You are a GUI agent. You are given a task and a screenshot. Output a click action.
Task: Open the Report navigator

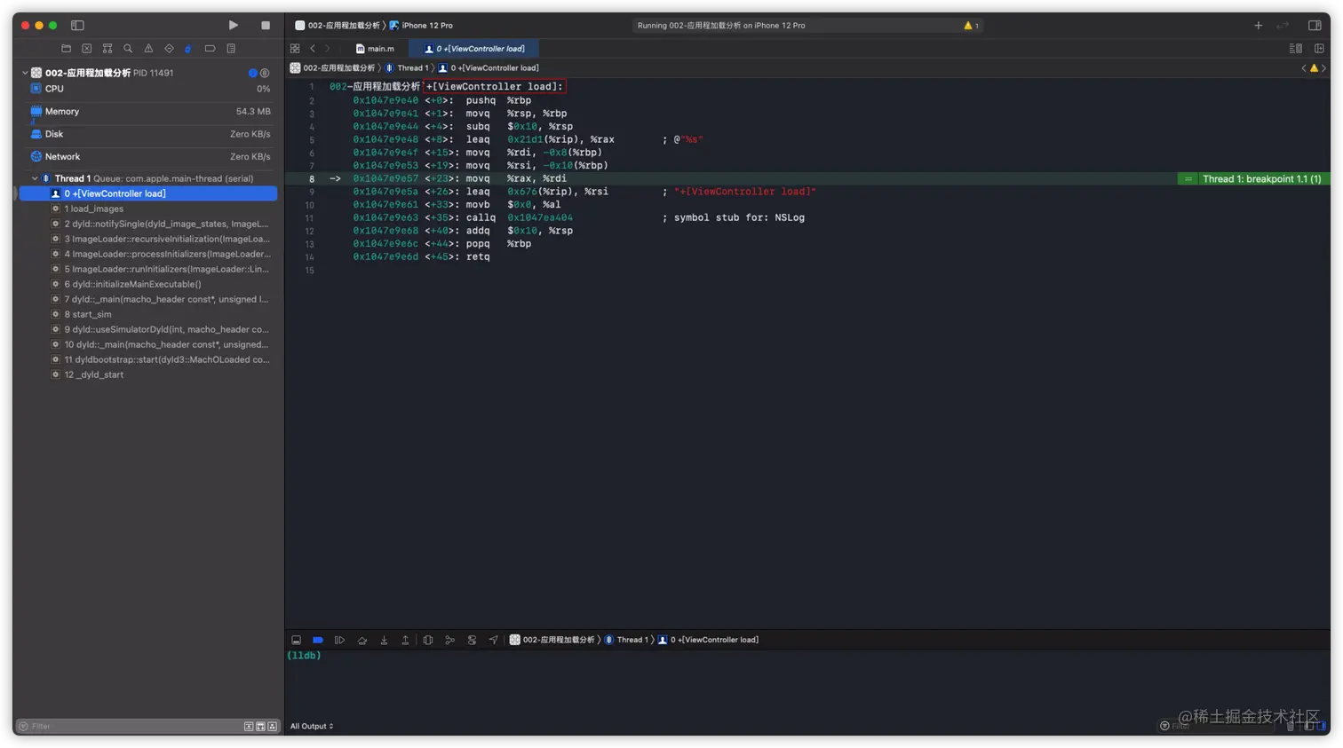[x=231, y=49]
